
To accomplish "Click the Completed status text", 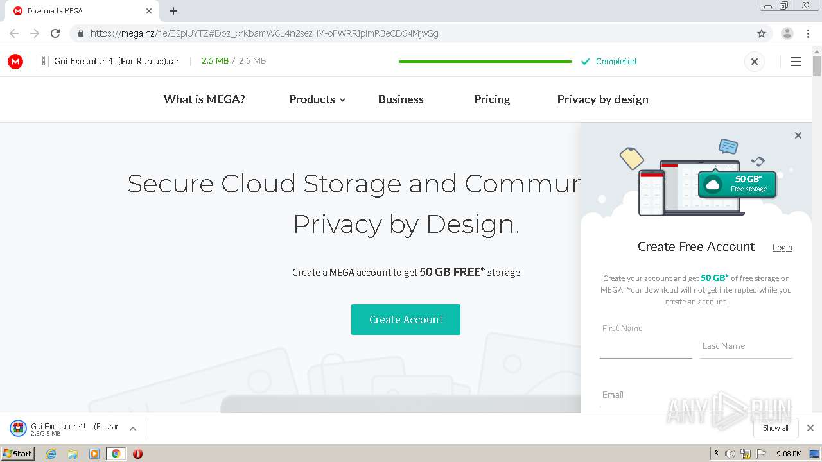I will click(616, 62).
